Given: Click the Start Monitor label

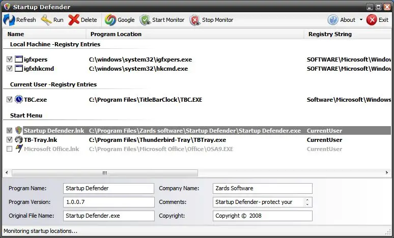Looking at the screenshot, I should click(168, 20).
